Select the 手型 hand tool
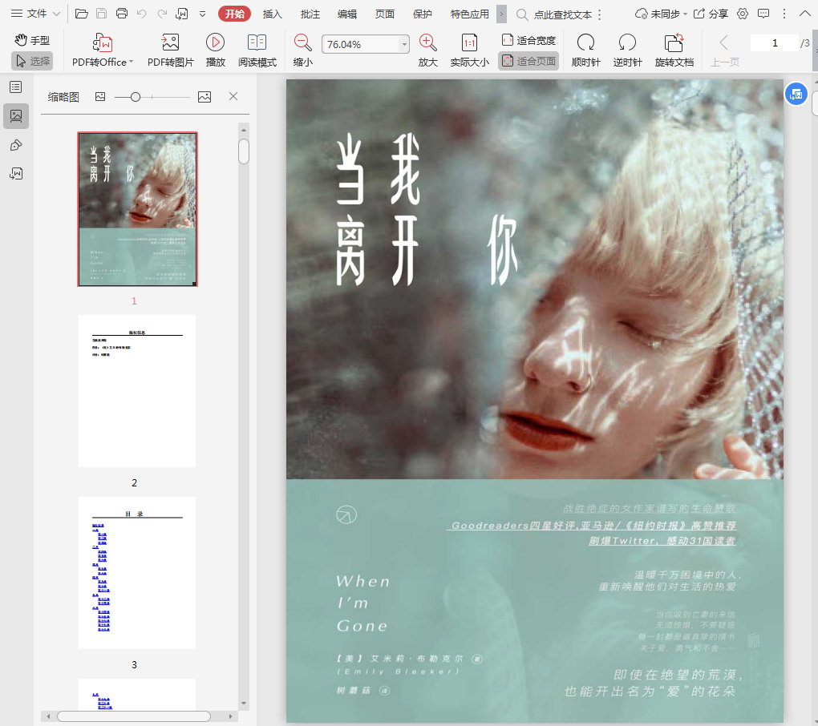818x726 pixels. [x=32, y=39]
